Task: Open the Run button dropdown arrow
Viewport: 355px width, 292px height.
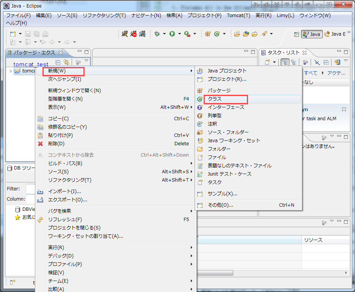Action: [179, 34]
